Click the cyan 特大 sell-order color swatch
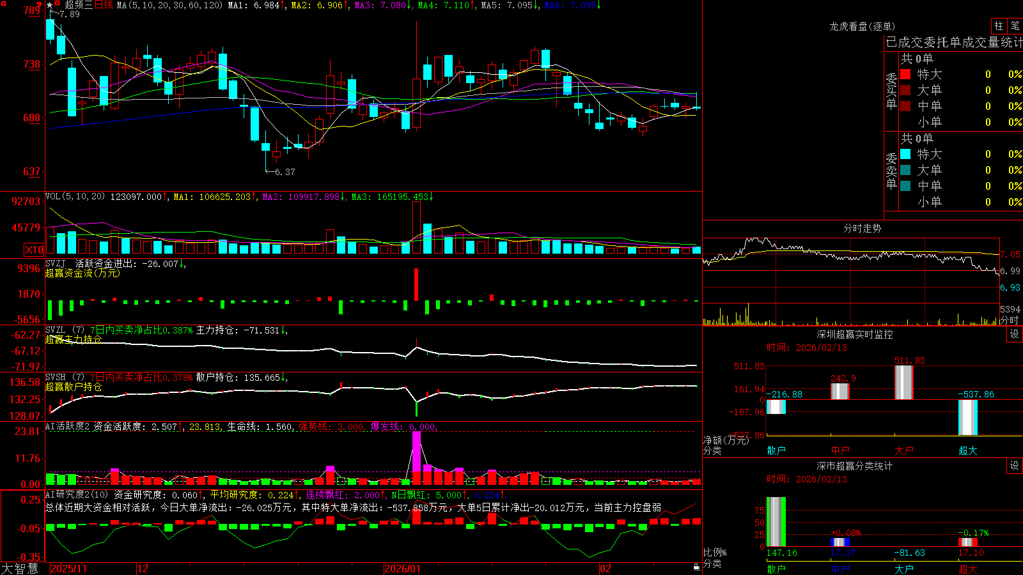Viewport: 1023px width, 575px height. (x=905, y=154)
